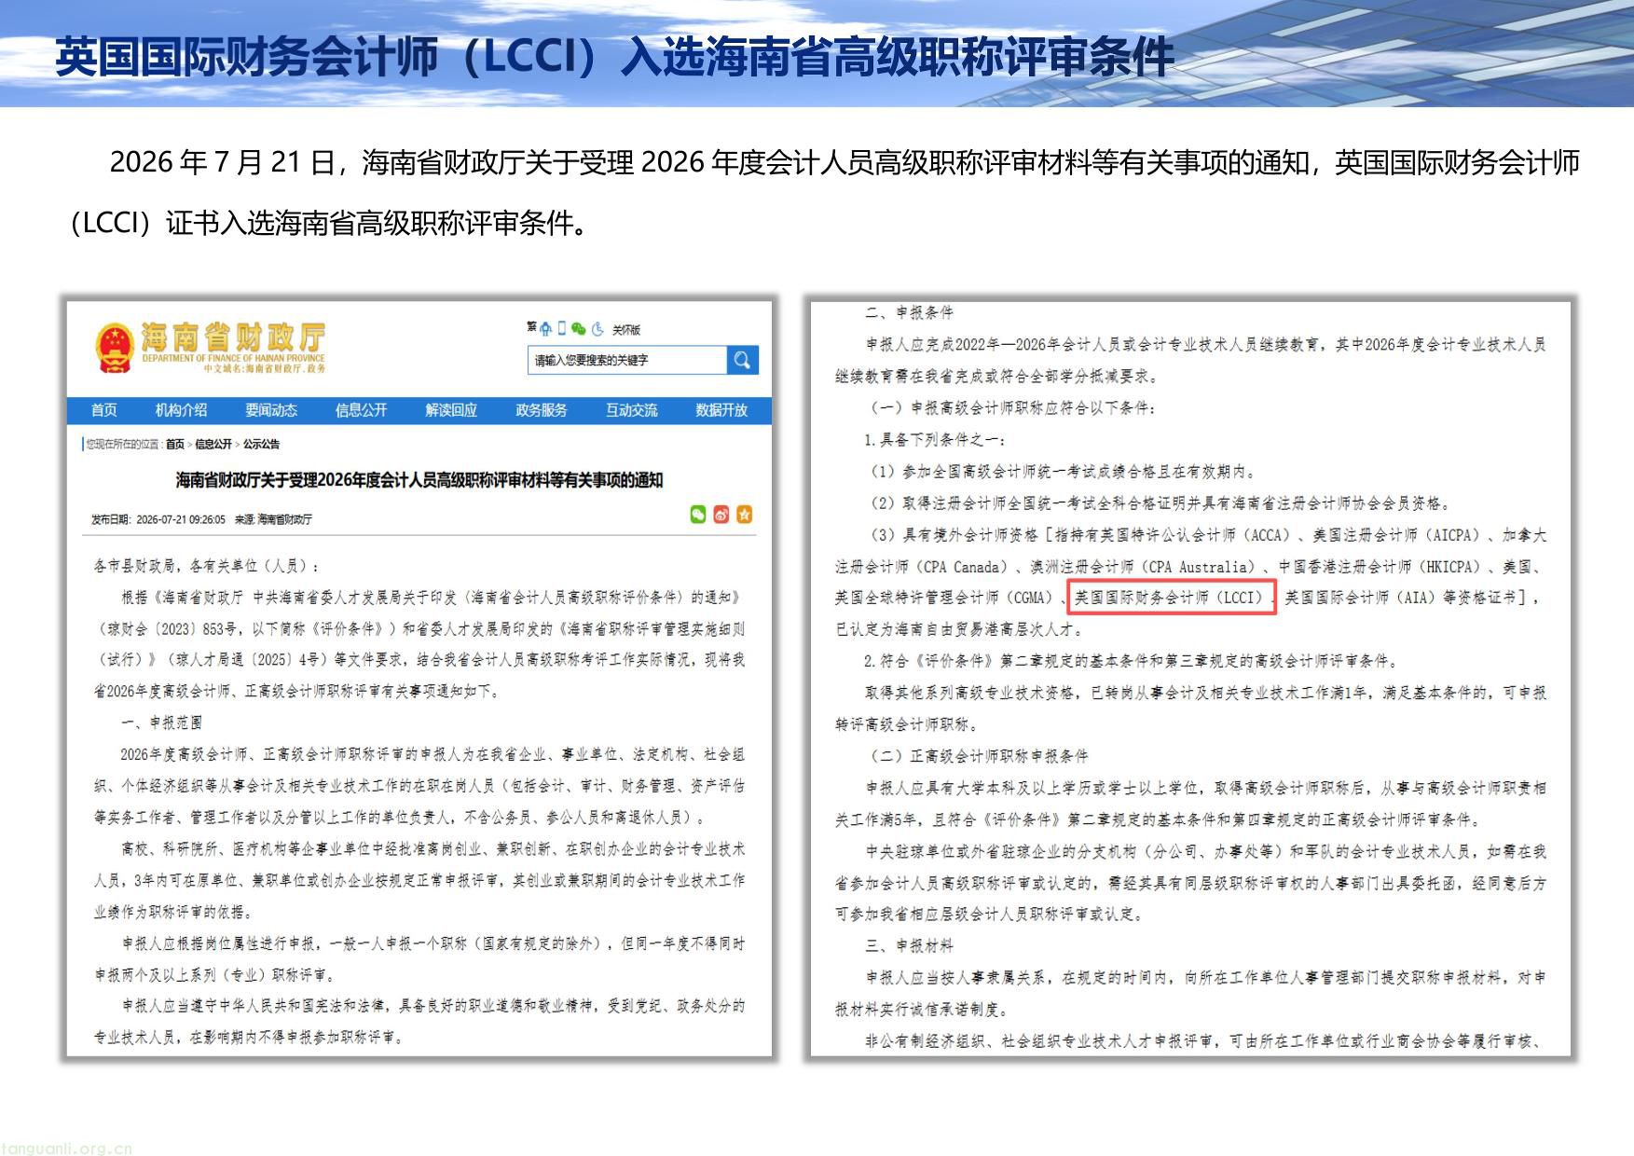Click highlighted text 英国国际财务会计师（LCCI）
Viewport: 1634px width, 1156px height.
[x=1170, y=598]
